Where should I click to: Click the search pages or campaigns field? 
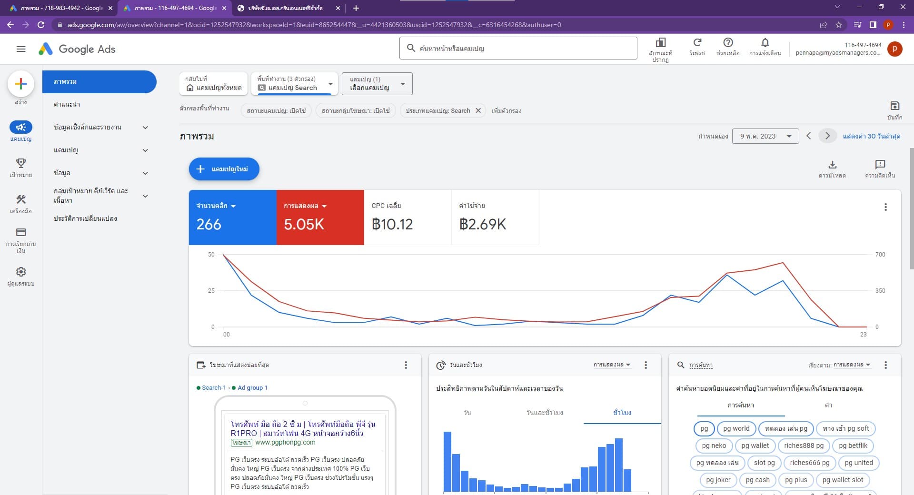click(x=518, y=48)
